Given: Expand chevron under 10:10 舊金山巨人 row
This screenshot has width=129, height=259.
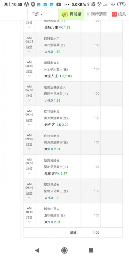Looking at the screenshot, I should [x=29, y=222].
